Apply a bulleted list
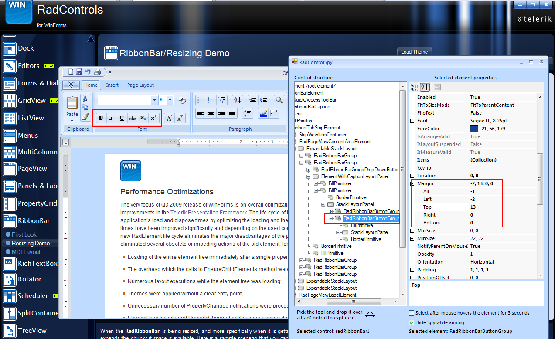Image resolution: width=555 pixels, height=339 pixels. click(x=201, y=100)
